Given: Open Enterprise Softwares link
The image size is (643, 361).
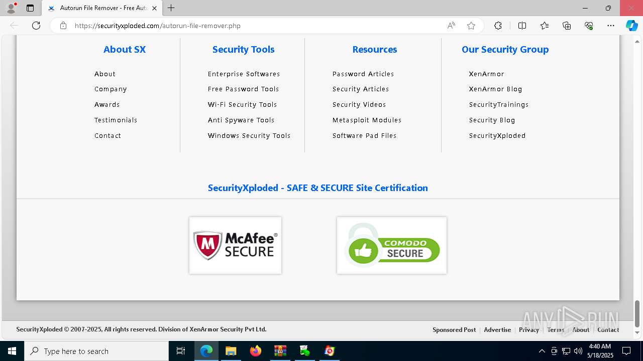Looking at the screenshot, I should pyautogui.click(x=244, y=74).
